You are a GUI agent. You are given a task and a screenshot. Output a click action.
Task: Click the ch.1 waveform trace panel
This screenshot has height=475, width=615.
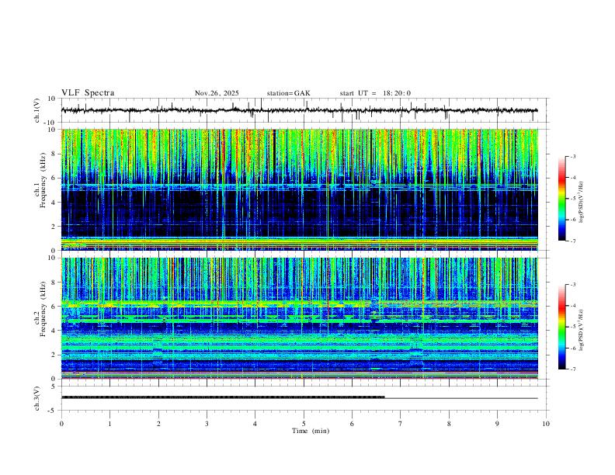point(305,110)
